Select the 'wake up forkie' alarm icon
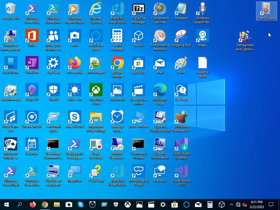280x210 pixels. (117, 121)
